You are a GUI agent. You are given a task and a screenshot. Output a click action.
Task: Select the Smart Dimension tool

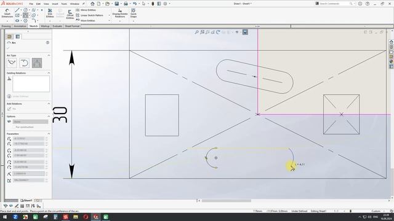pos(7,14)
